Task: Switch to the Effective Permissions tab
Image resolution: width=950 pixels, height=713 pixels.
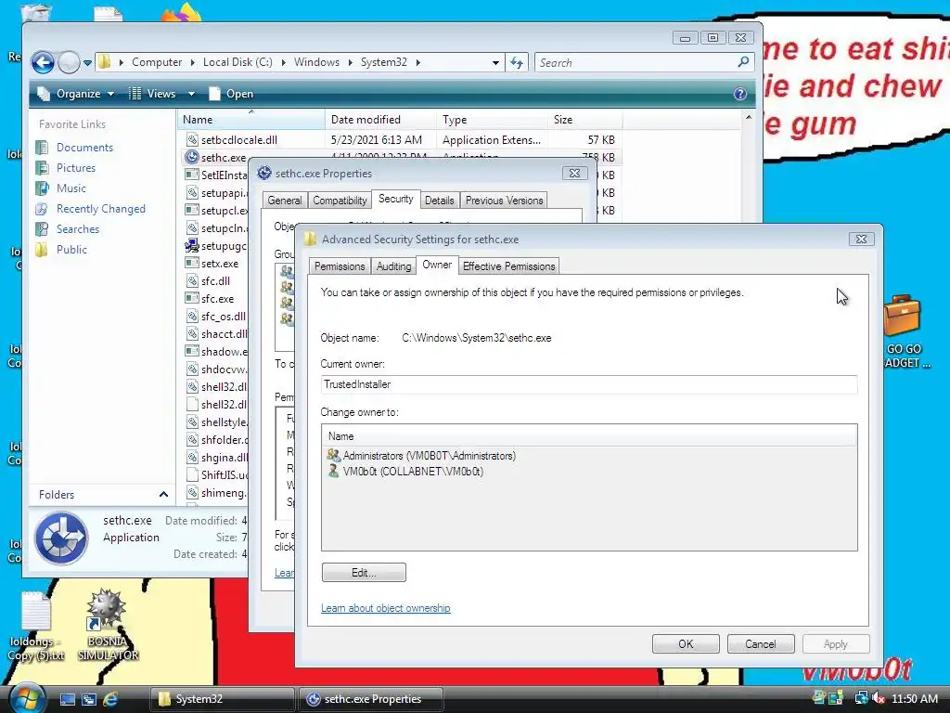Action: coord(509,266)
